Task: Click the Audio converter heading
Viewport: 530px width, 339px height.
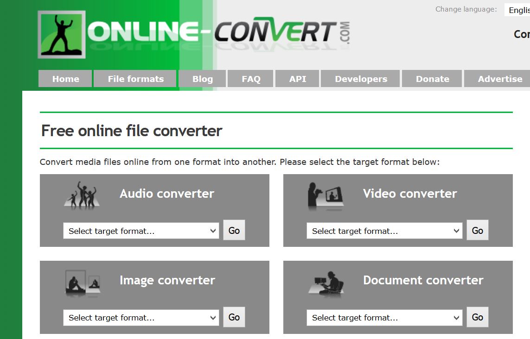Action: pos(166,194)
